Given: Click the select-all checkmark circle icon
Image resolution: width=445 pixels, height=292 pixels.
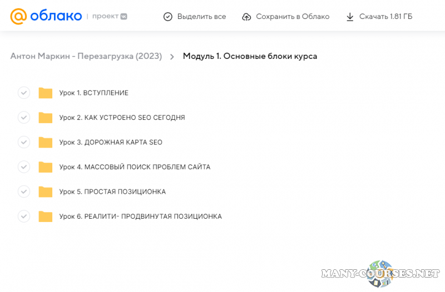Looking at the screenshot, I should pyautogui.click(x=168, y=17).
